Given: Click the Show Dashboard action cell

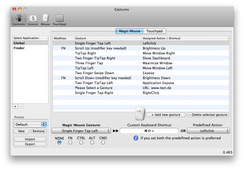Looking at the screenshot, I should point(156,58).
